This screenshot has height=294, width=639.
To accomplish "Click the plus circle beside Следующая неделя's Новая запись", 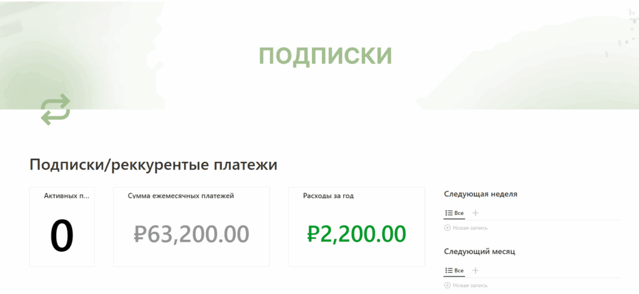I will pyautogui.click(x=447, y=228).
